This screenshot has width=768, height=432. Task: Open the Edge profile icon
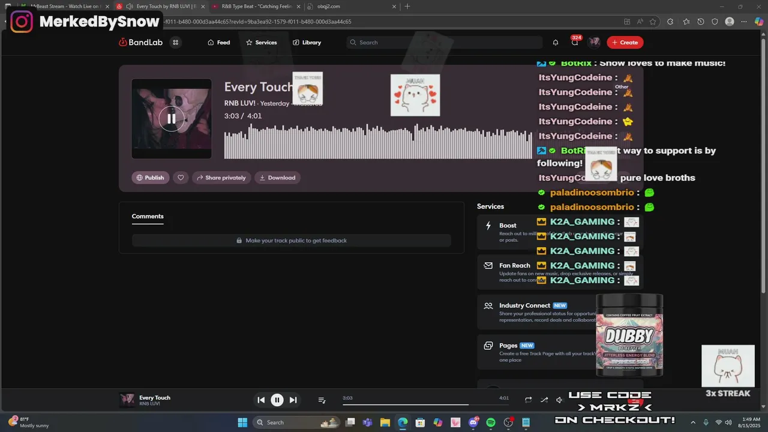730,22
